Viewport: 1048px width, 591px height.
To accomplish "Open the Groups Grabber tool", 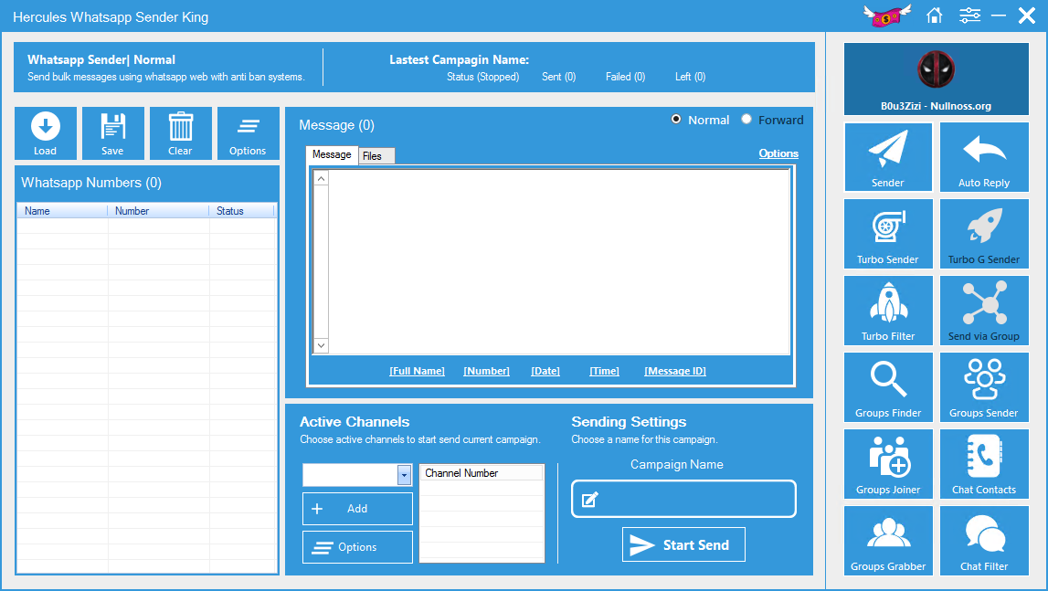I will coord(887,541).
